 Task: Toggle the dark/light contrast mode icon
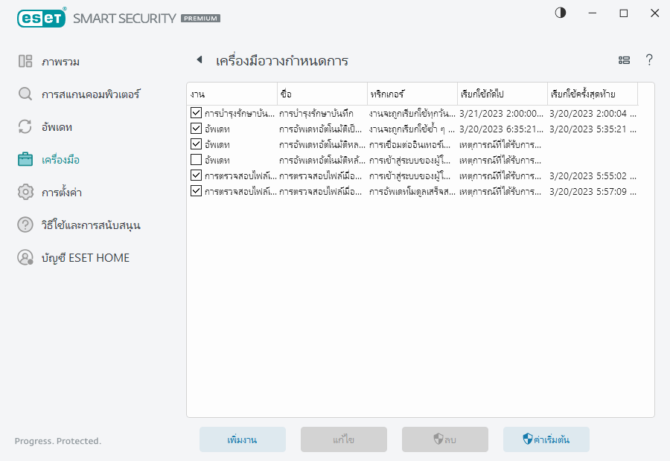point(561,13)
